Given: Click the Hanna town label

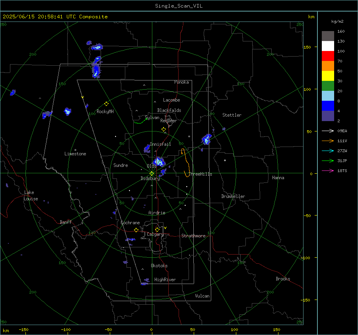Looking at the screenshot, I should click(x=278, y=178).
